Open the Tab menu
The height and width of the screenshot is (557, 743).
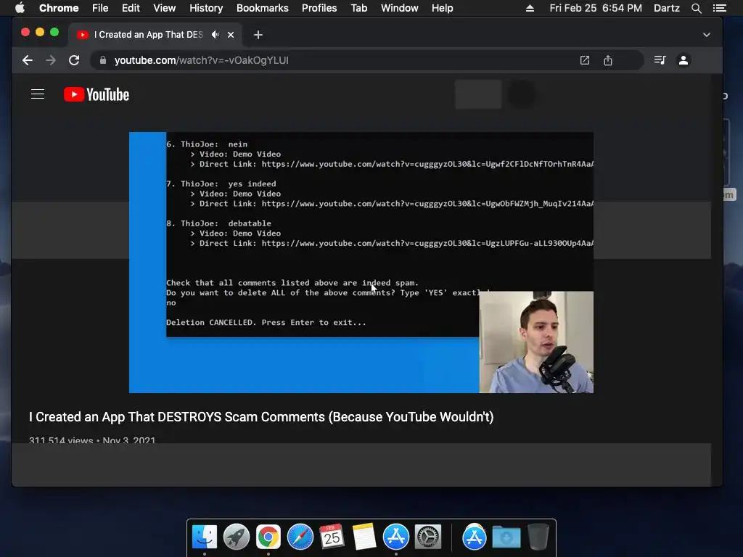coord(358,8)
